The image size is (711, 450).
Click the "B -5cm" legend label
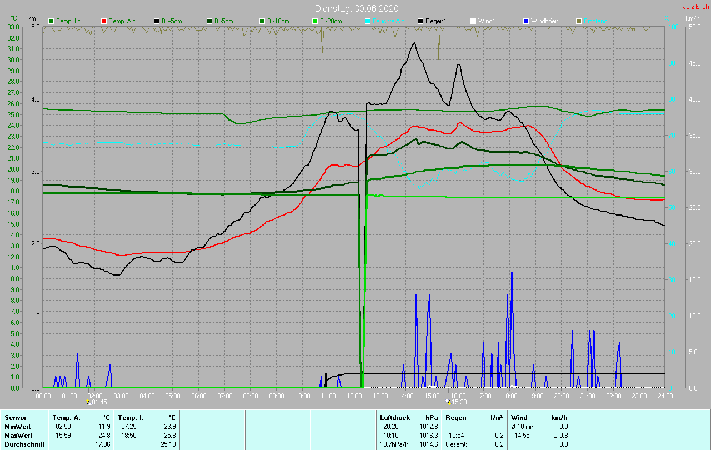tap(225, 21)
